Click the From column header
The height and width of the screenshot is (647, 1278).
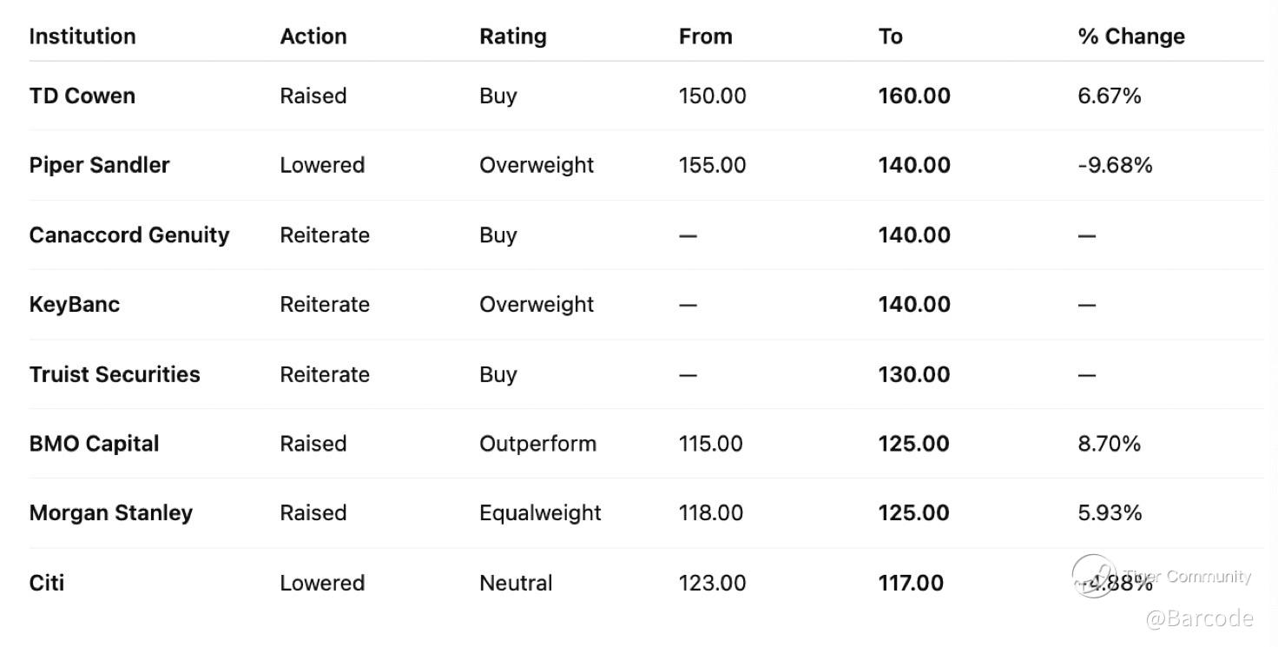click(706, 36)
